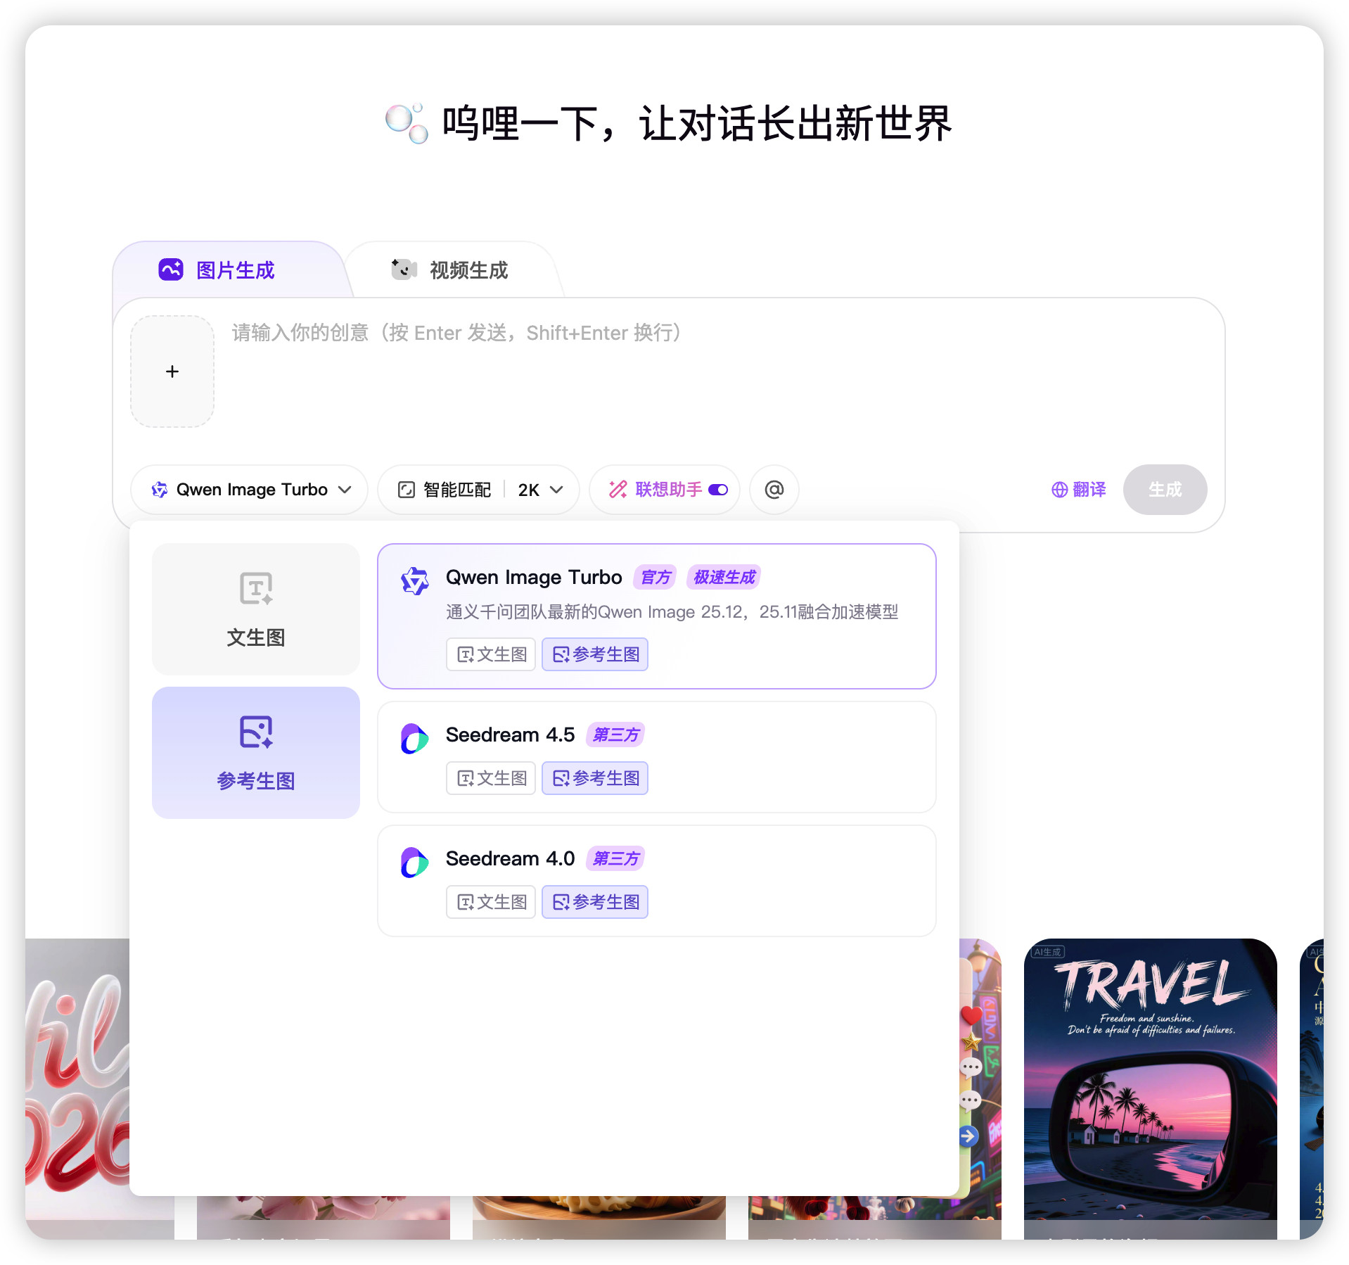The height and width of the screenshot is (1265, 1349).
Task: Click the 翻译 translate link
Action: click(1078, 490)
